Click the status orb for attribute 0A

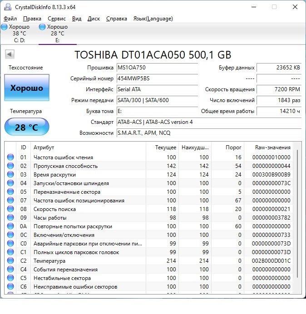(10, 226)
